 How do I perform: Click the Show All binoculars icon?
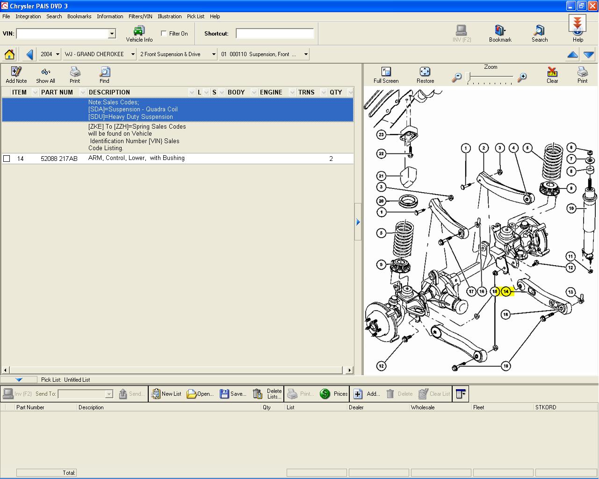tap(45, 75)
